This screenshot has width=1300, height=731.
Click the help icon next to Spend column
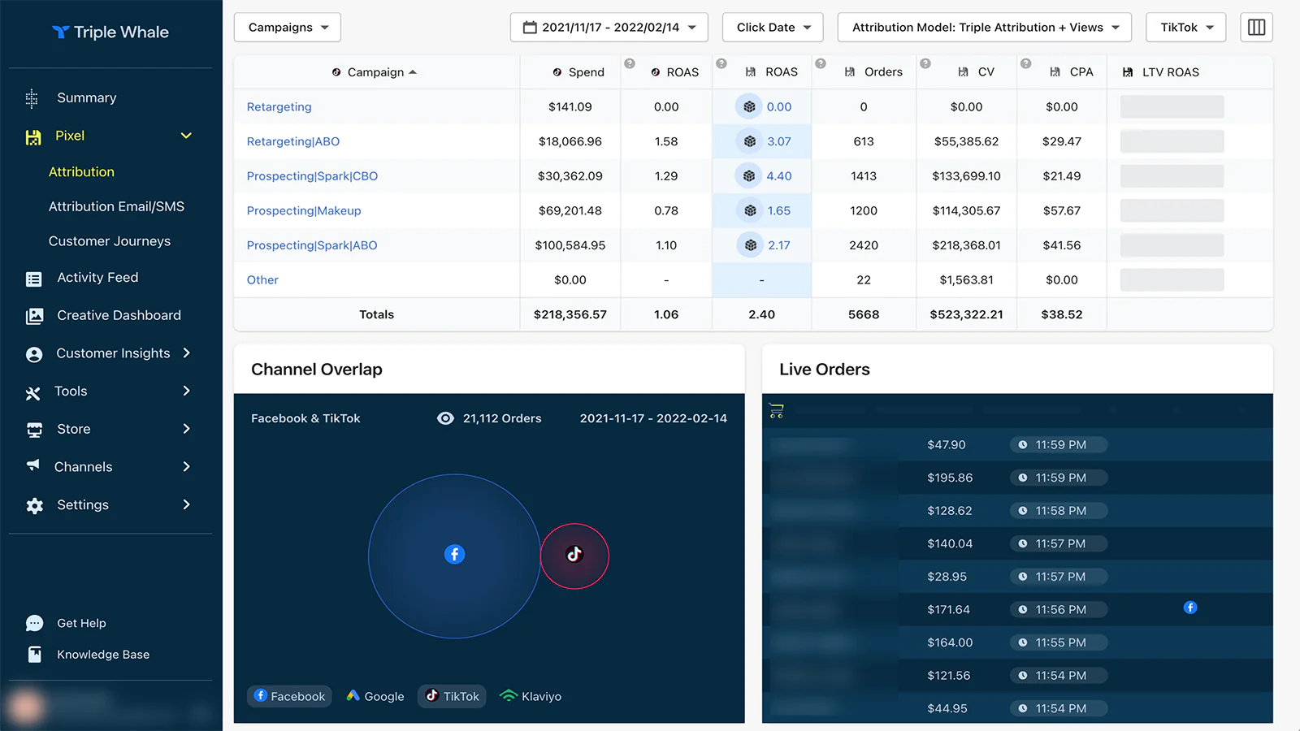click(x=629, y=63)
